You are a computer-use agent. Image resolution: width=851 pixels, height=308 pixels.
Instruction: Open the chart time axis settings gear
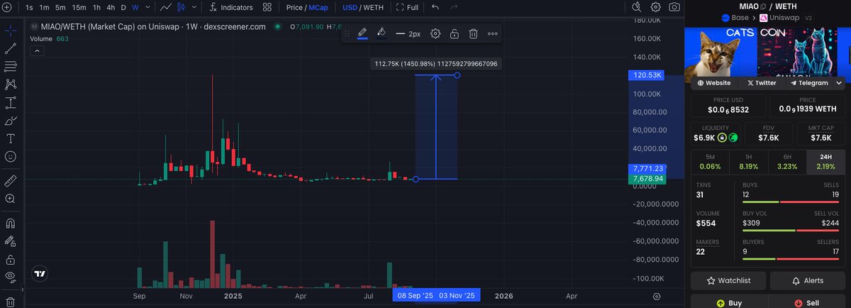click(x=657, y=296)
